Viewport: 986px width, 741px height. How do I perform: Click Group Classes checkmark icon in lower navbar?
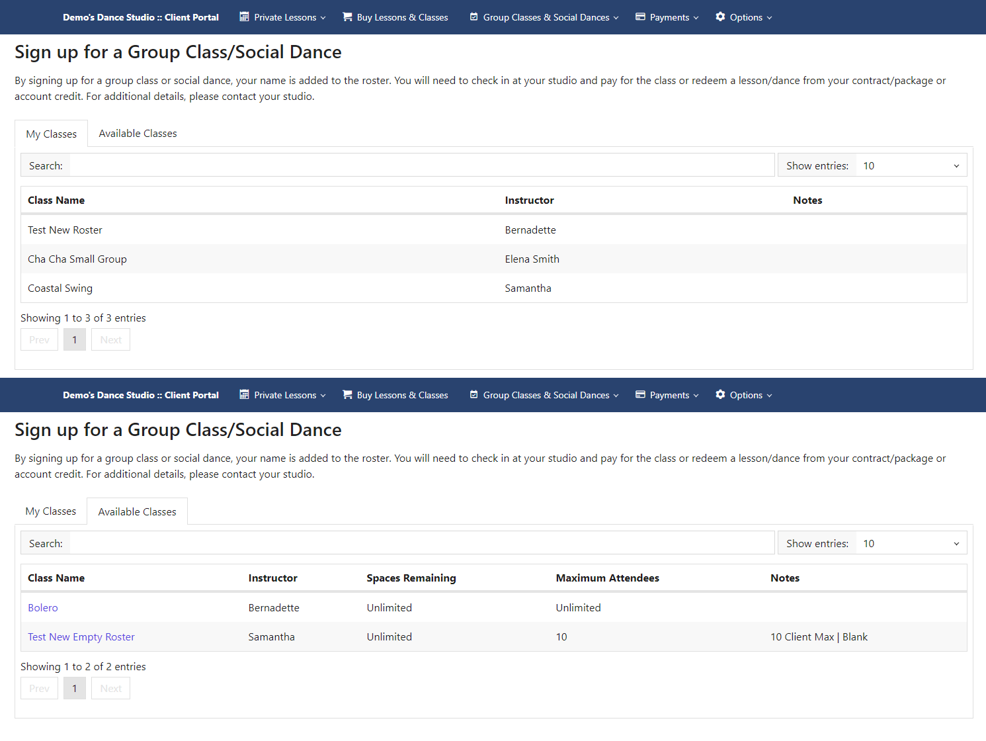[x=473, y=394]
